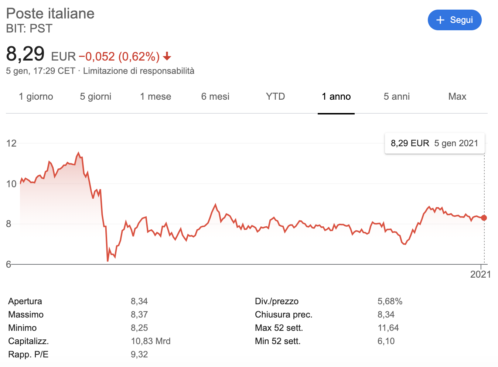This screenshot has width=498, height=367.
Task: Click the Max 52 sett. value 11,64
Action: [x=388, y=328]
